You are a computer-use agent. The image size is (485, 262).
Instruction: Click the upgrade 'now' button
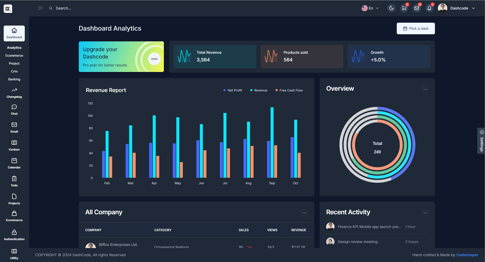pos(154,59)
